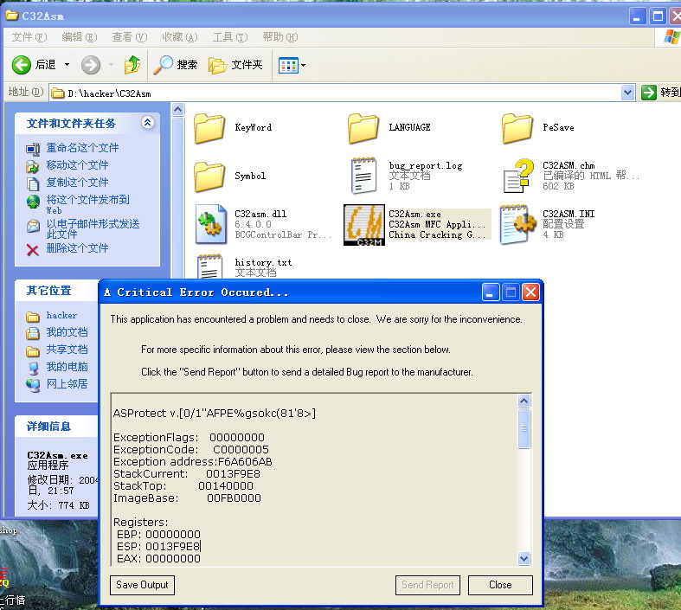Image resolution: width=681 pixels, height=610 pixels.
Task: Click the 移动这个文件 link
Action: pos(77,165)
